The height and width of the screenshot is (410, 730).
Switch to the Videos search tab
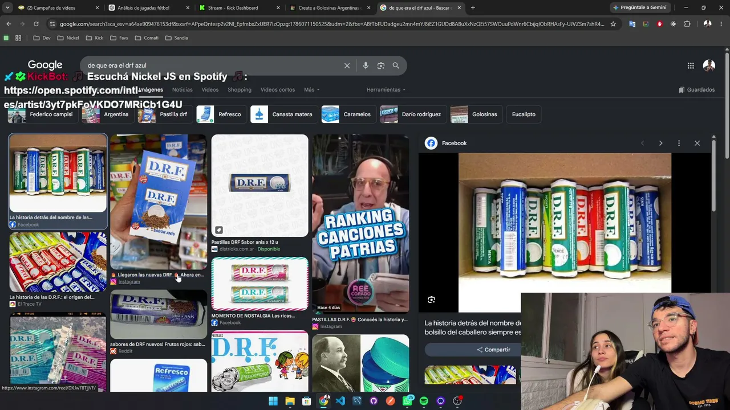(x=210, y=89)
